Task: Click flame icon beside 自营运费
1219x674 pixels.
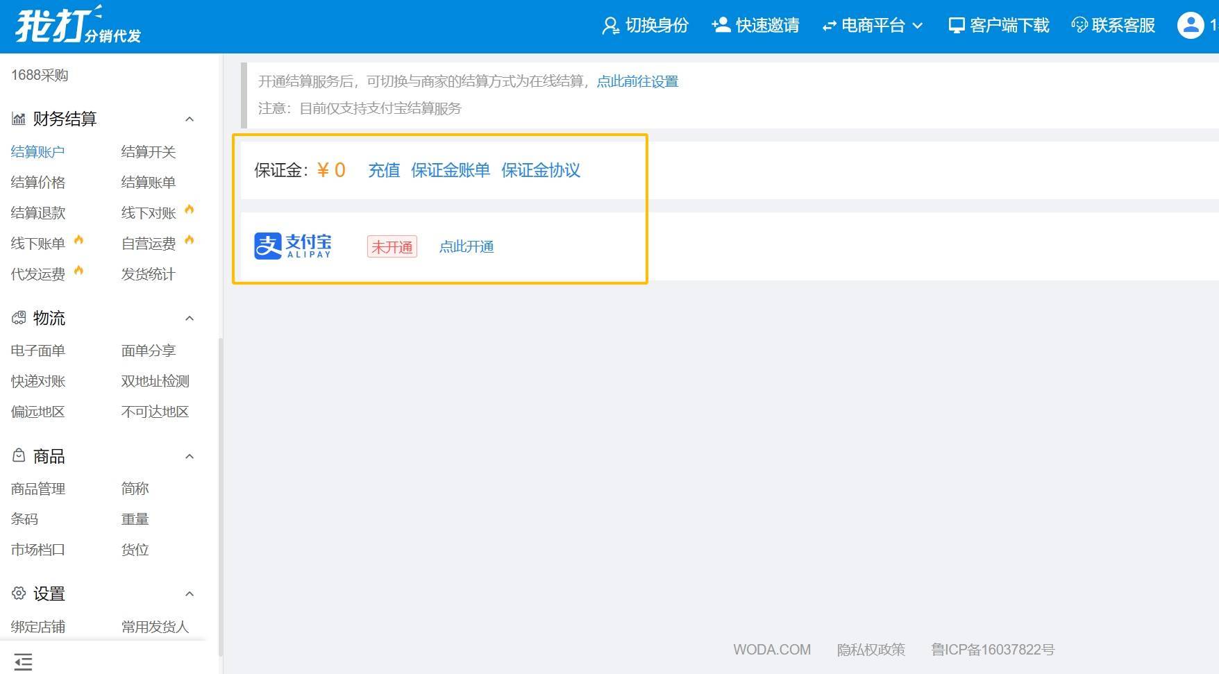Action: click(190, 240)
